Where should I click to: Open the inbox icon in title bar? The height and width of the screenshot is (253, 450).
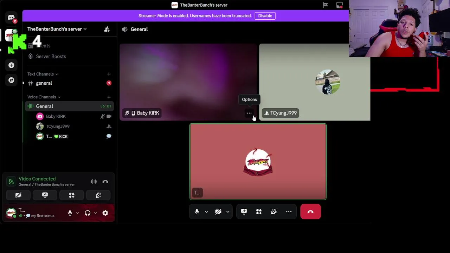pyautogui.click(x=340, y=5)
